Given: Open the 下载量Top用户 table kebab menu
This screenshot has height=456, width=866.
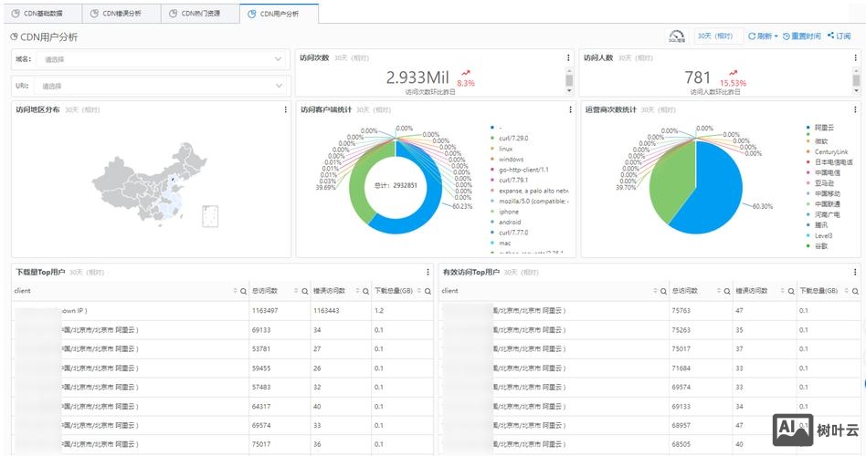Looking at the screenshot, I should pyautogui.click(x=428, y=272).
